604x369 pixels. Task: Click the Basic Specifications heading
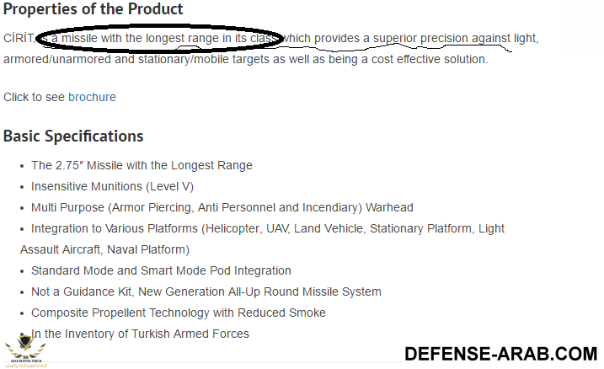[73, 136]
